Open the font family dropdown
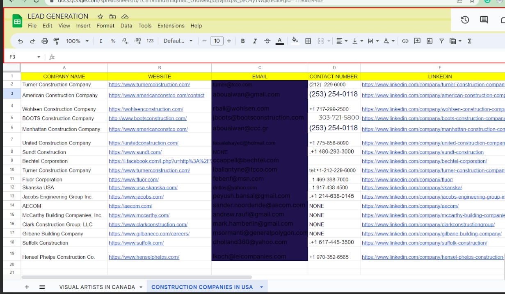 [178, 41]
